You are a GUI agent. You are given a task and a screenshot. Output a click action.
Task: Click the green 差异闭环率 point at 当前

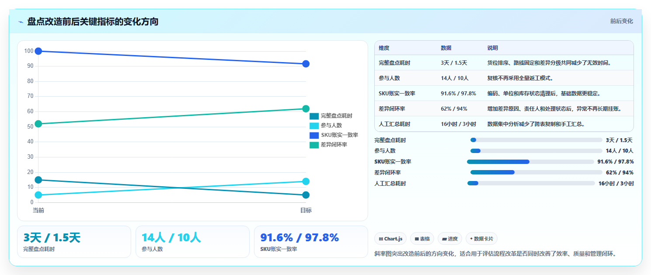(x=38, y=124)
